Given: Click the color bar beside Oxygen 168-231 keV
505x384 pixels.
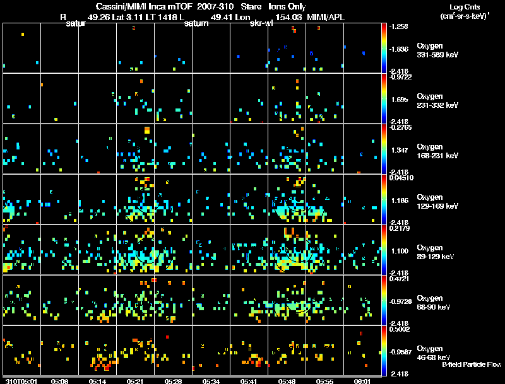Looking at the screenshot, I should (384, 149).
